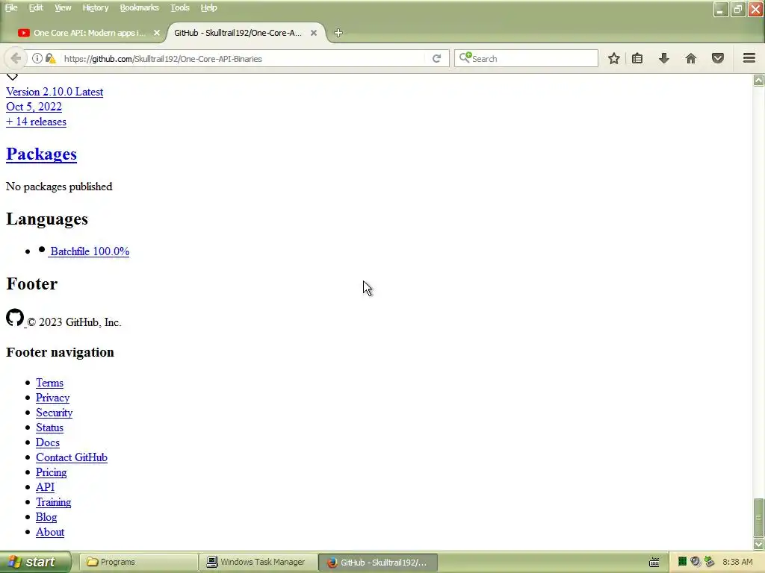Click the GitHub octocat logo in footer
The width and height of the screenshot is (765, 573).
coord(15,318)
